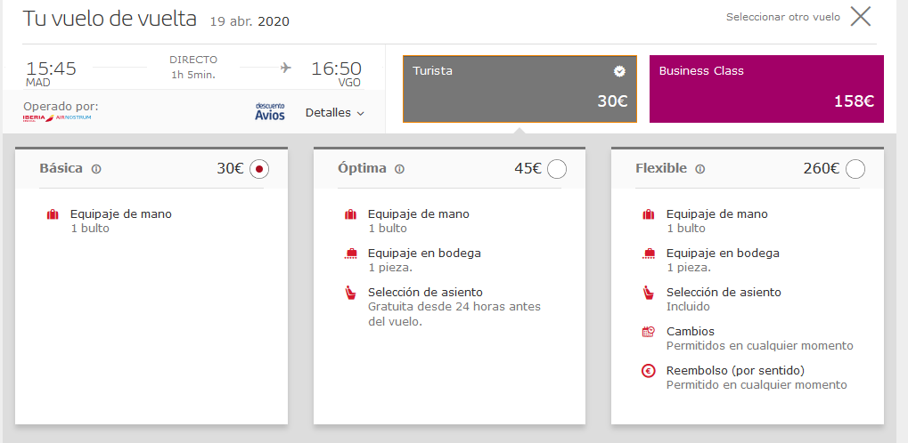Click the info icon next to Básica
Viewport: 908px width, 443px height.
tap(96, 169)
